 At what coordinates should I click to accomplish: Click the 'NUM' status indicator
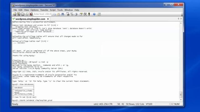click(x=177, y=104)
